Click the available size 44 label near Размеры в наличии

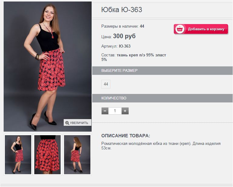tap(142, 26)
